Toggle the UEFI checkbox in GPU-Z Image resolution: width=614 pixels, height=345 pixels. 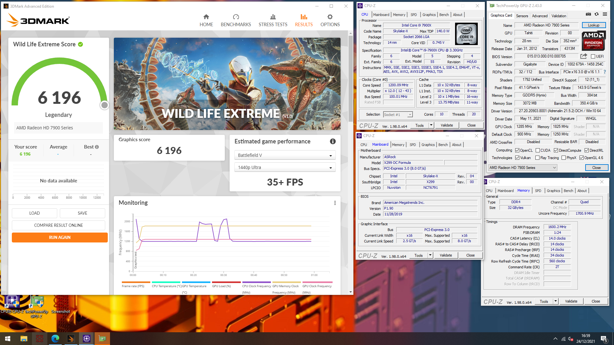point(593,57)
